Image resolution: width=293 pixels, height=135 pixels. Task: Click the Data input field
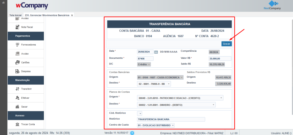(145, 52)
